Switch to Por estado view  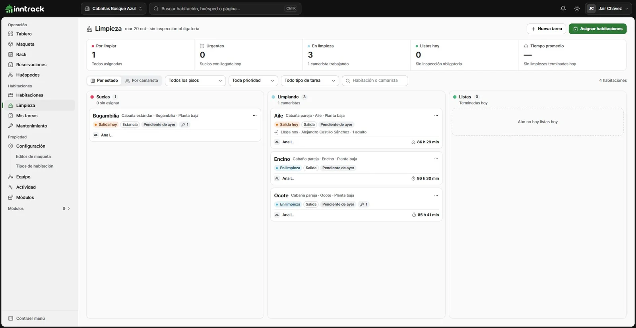pyautogui.click(x=104, y=81)
